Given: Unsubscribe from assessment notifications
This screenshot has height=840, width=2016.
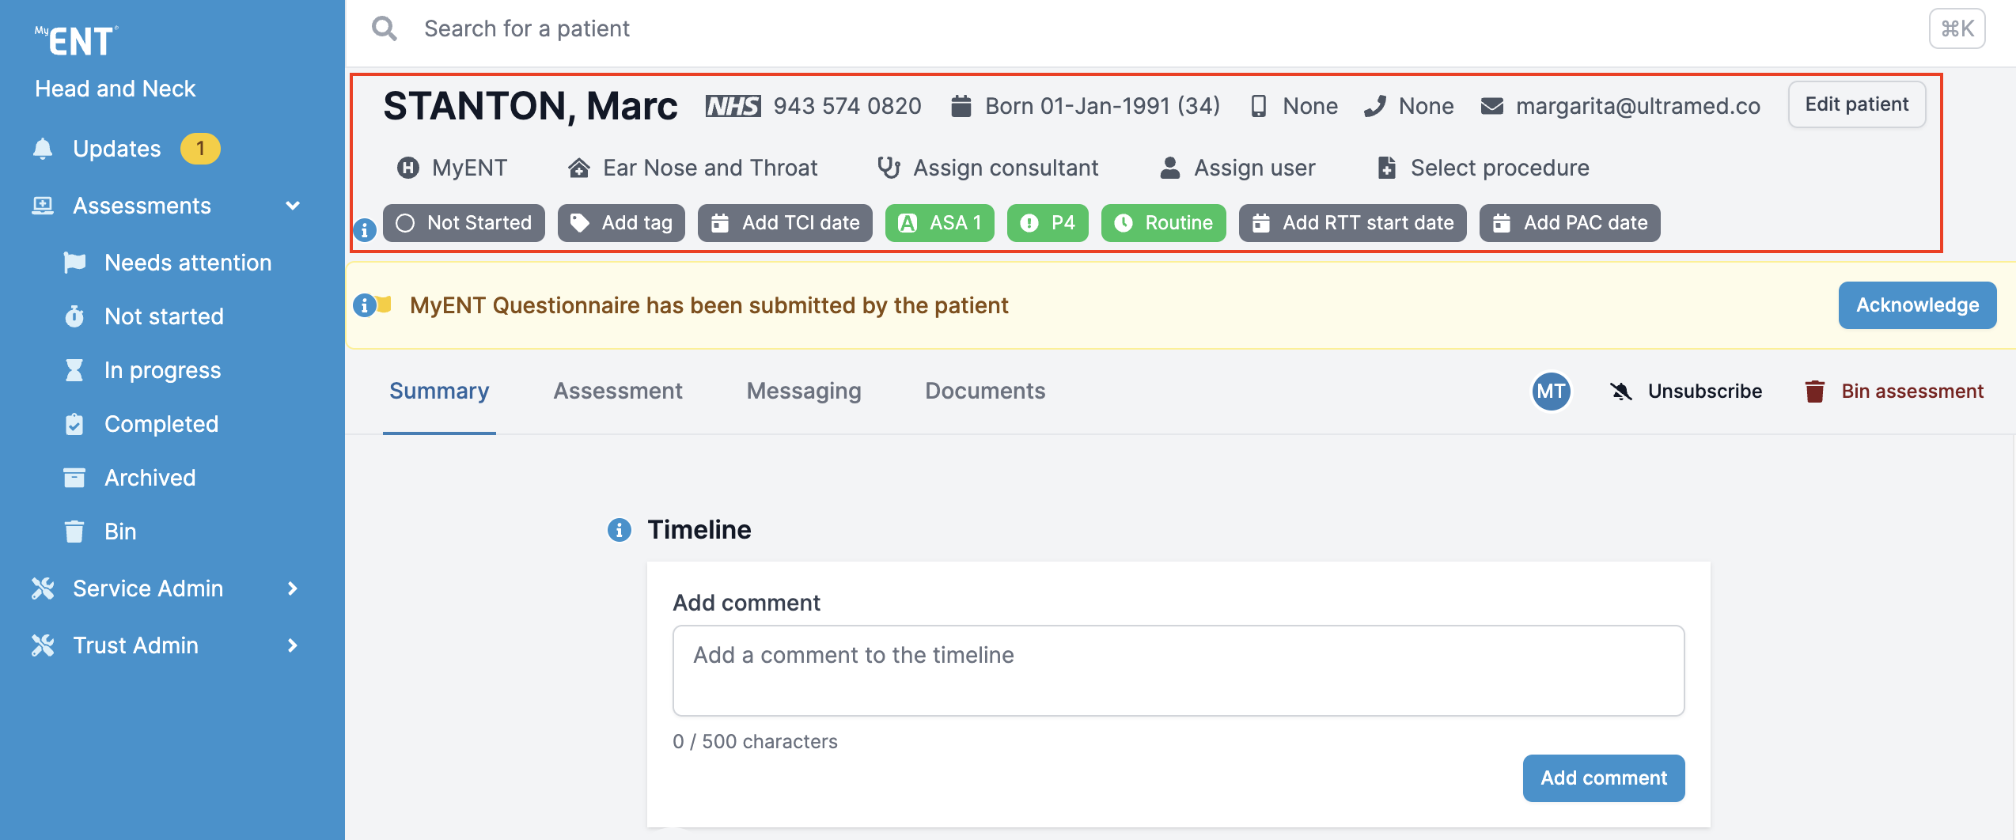Looking at the screenshot, I should (x=1686, y=392).
